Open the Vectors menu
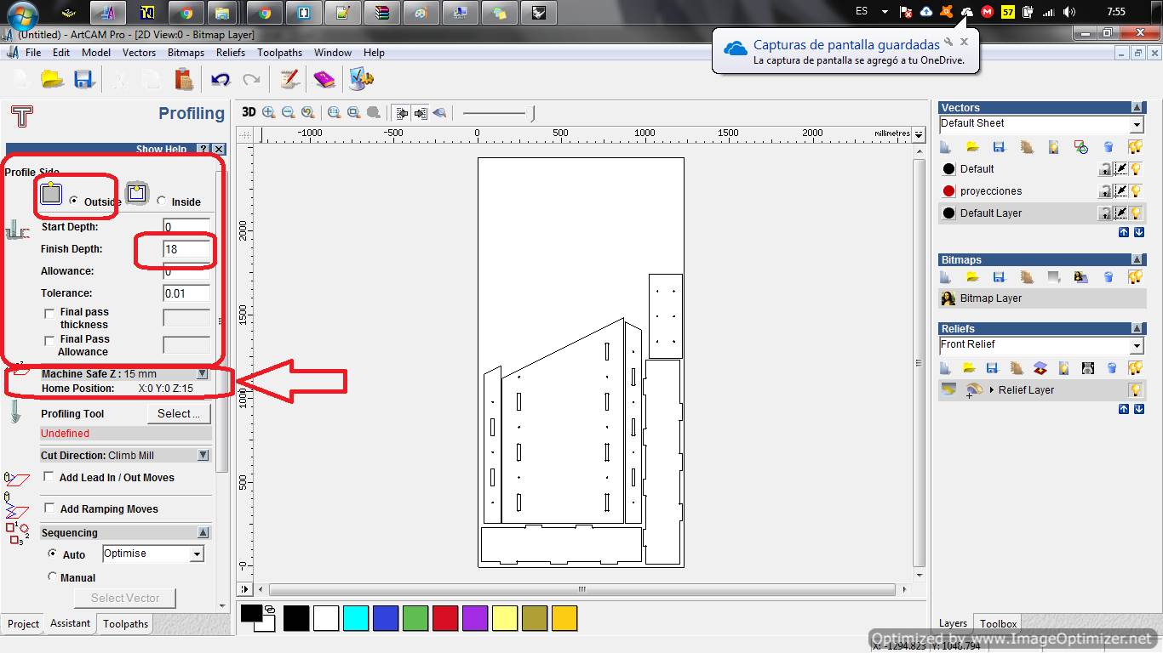The height and width of the screenshot is (653, 1163). [x=139, y=53]
